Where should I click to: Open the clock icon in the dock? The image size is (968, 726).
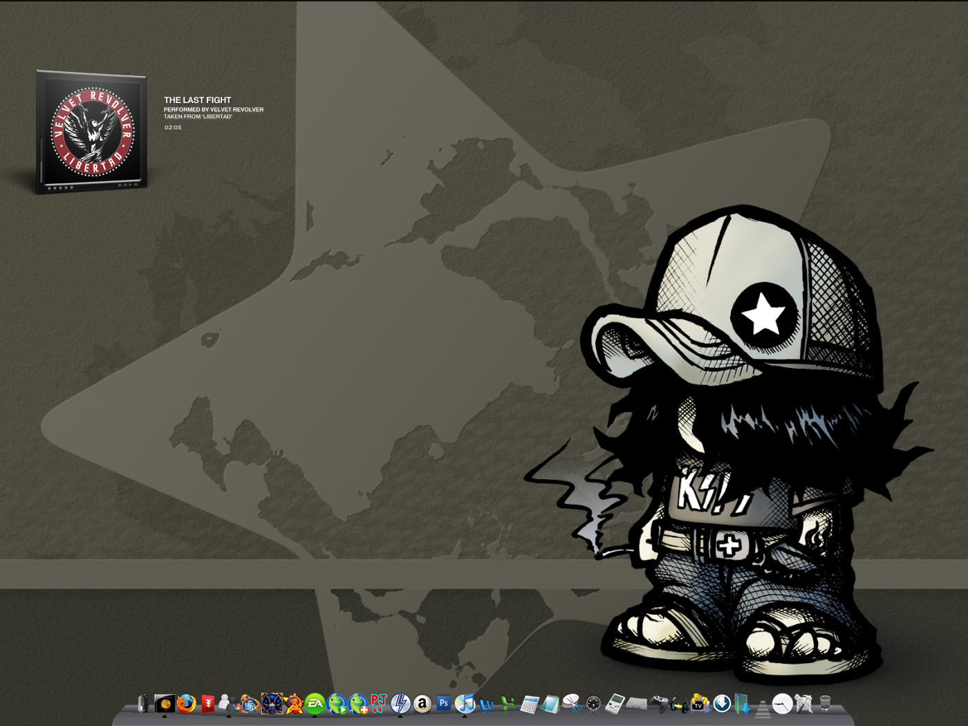[x=782, y=704]
